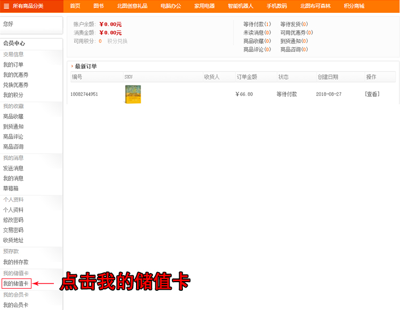
Task: Select 电脑办公 in the navigation bar
Action: point(171,6)
